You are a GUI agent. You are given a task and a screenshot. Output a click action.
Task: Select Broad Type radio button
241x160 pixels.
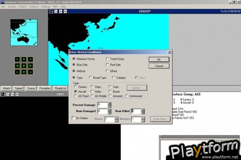pyautogui.click(x=97, y=78)
